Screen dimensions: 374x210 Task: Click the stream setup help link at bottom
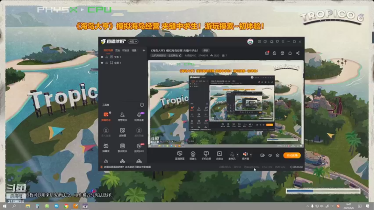coord(127,167)
